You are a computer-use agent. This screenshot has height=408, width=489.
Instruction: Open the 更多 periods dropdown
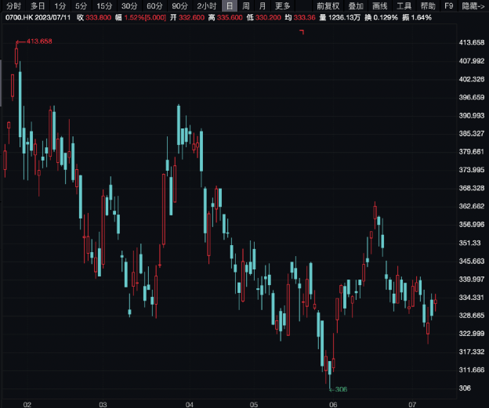point(283,5)
